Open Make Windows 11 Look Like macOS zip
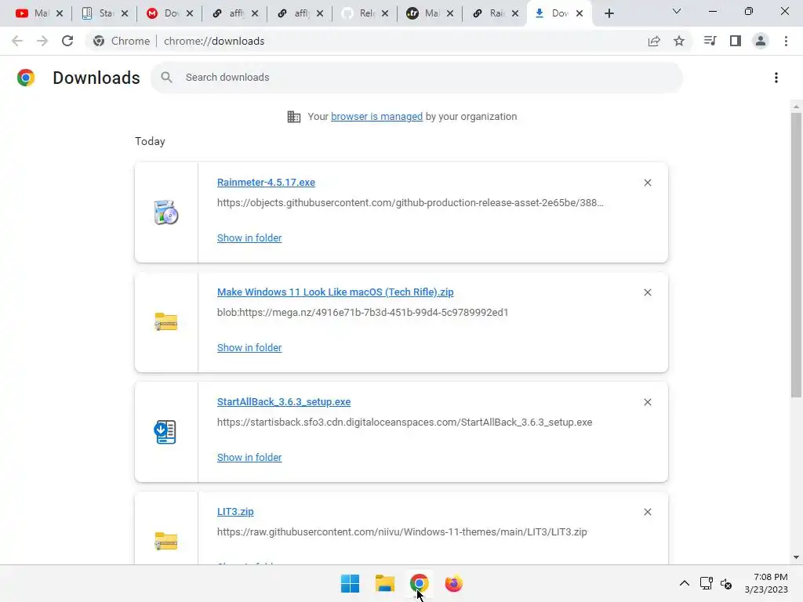 click(335, 292)
